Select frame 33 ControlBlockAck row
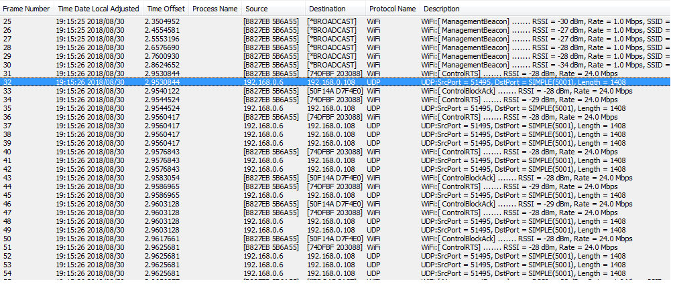673x284 pixels. (268, 91)
